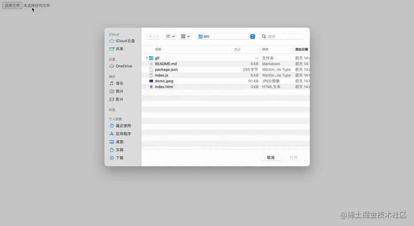414x226 pixels.
Task: Sort by the 添加日期 column header
Action: click(x=301, y=49)
